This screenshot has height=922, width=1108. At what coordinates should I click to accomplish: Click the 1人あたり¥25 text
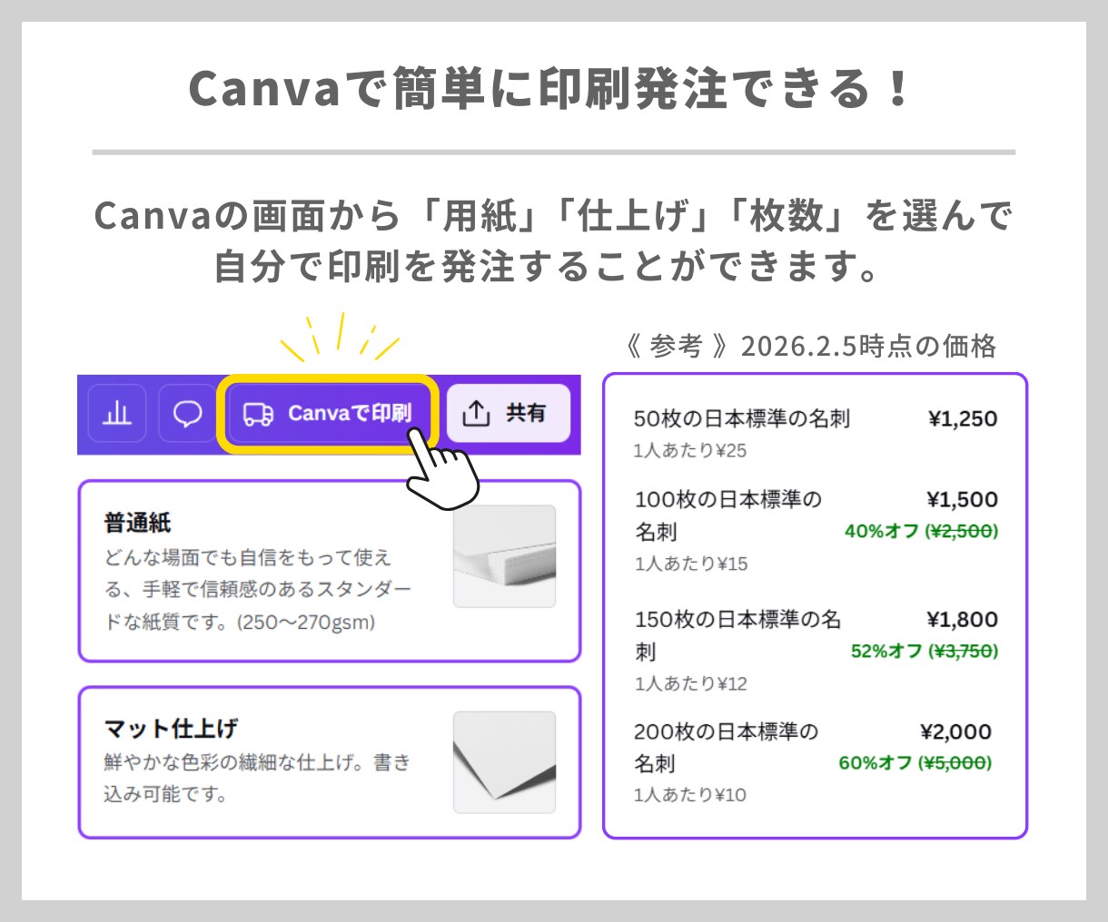coord(690,450)
